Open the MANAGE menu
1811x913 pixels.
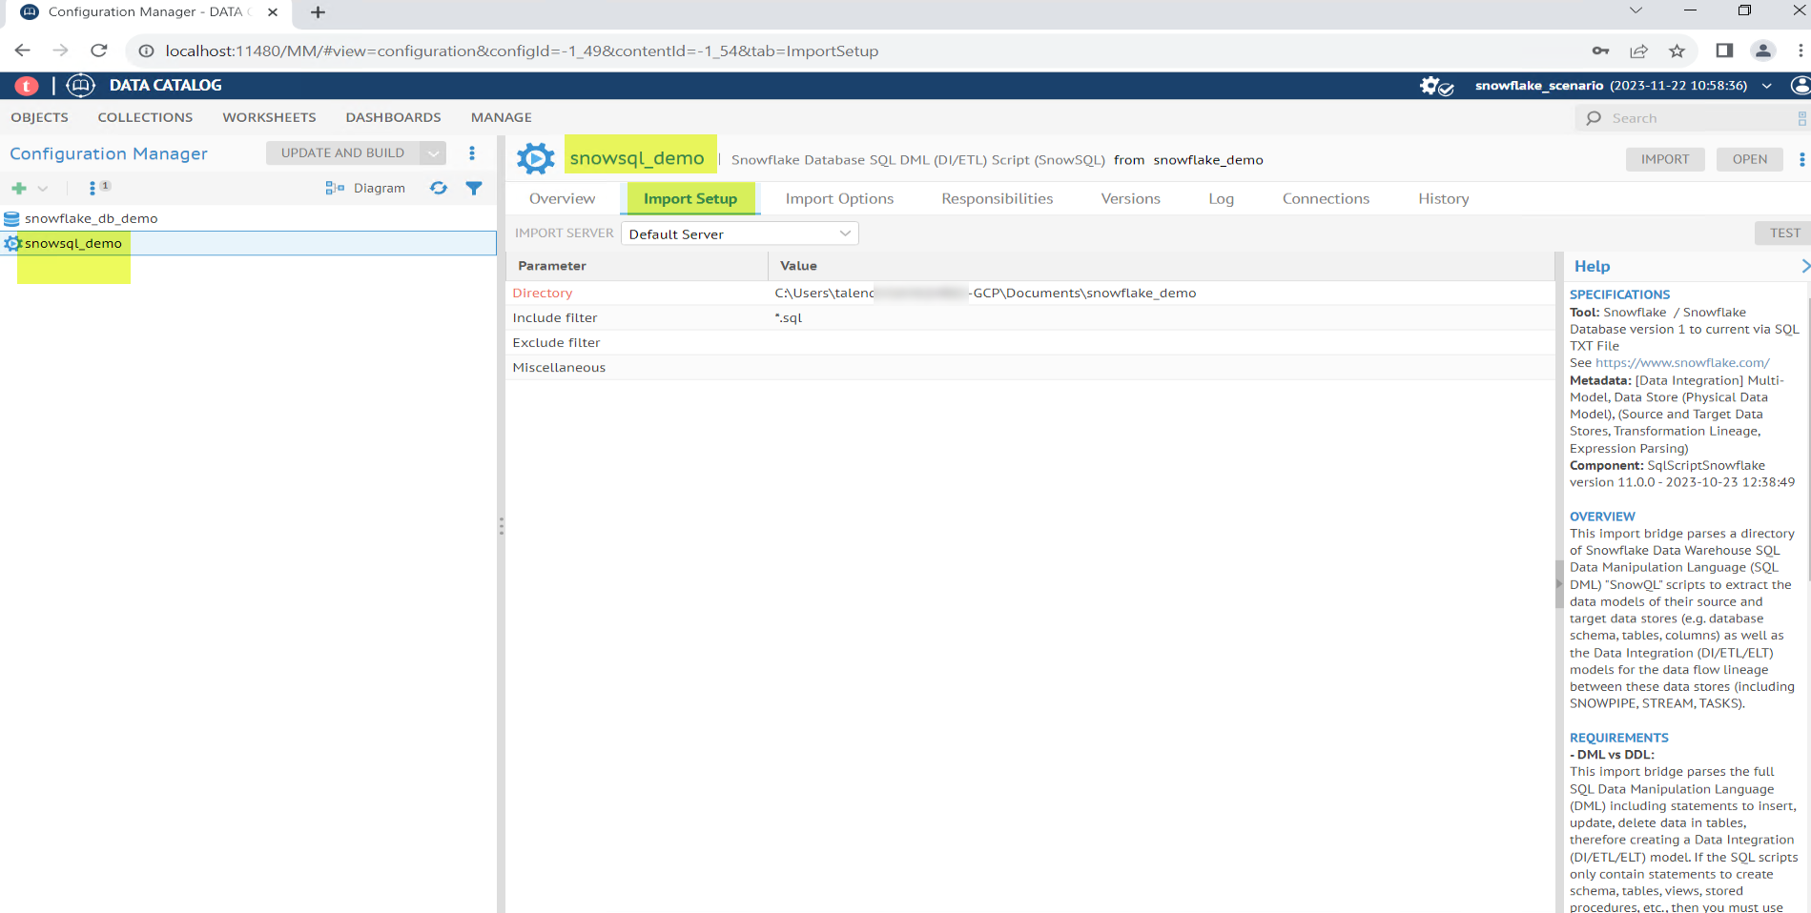501,117
